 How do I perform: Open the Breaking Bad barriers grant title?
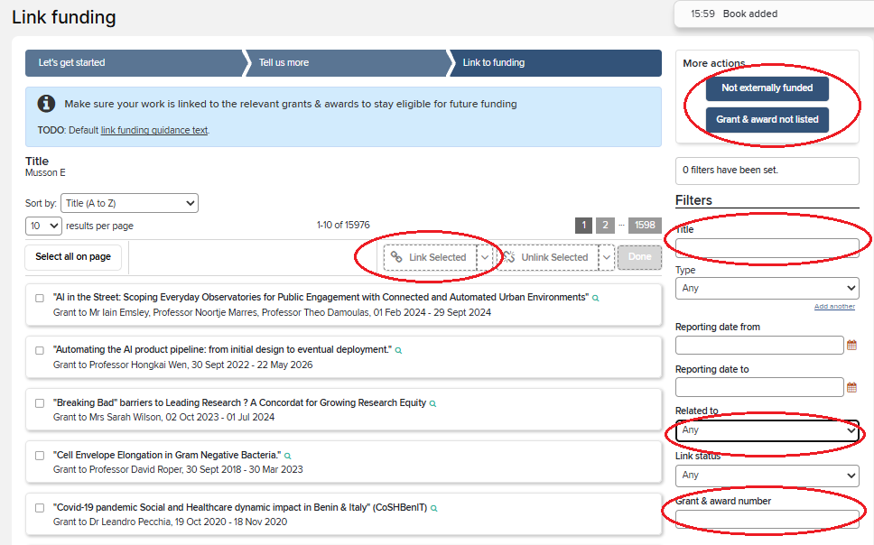point(239,403)
